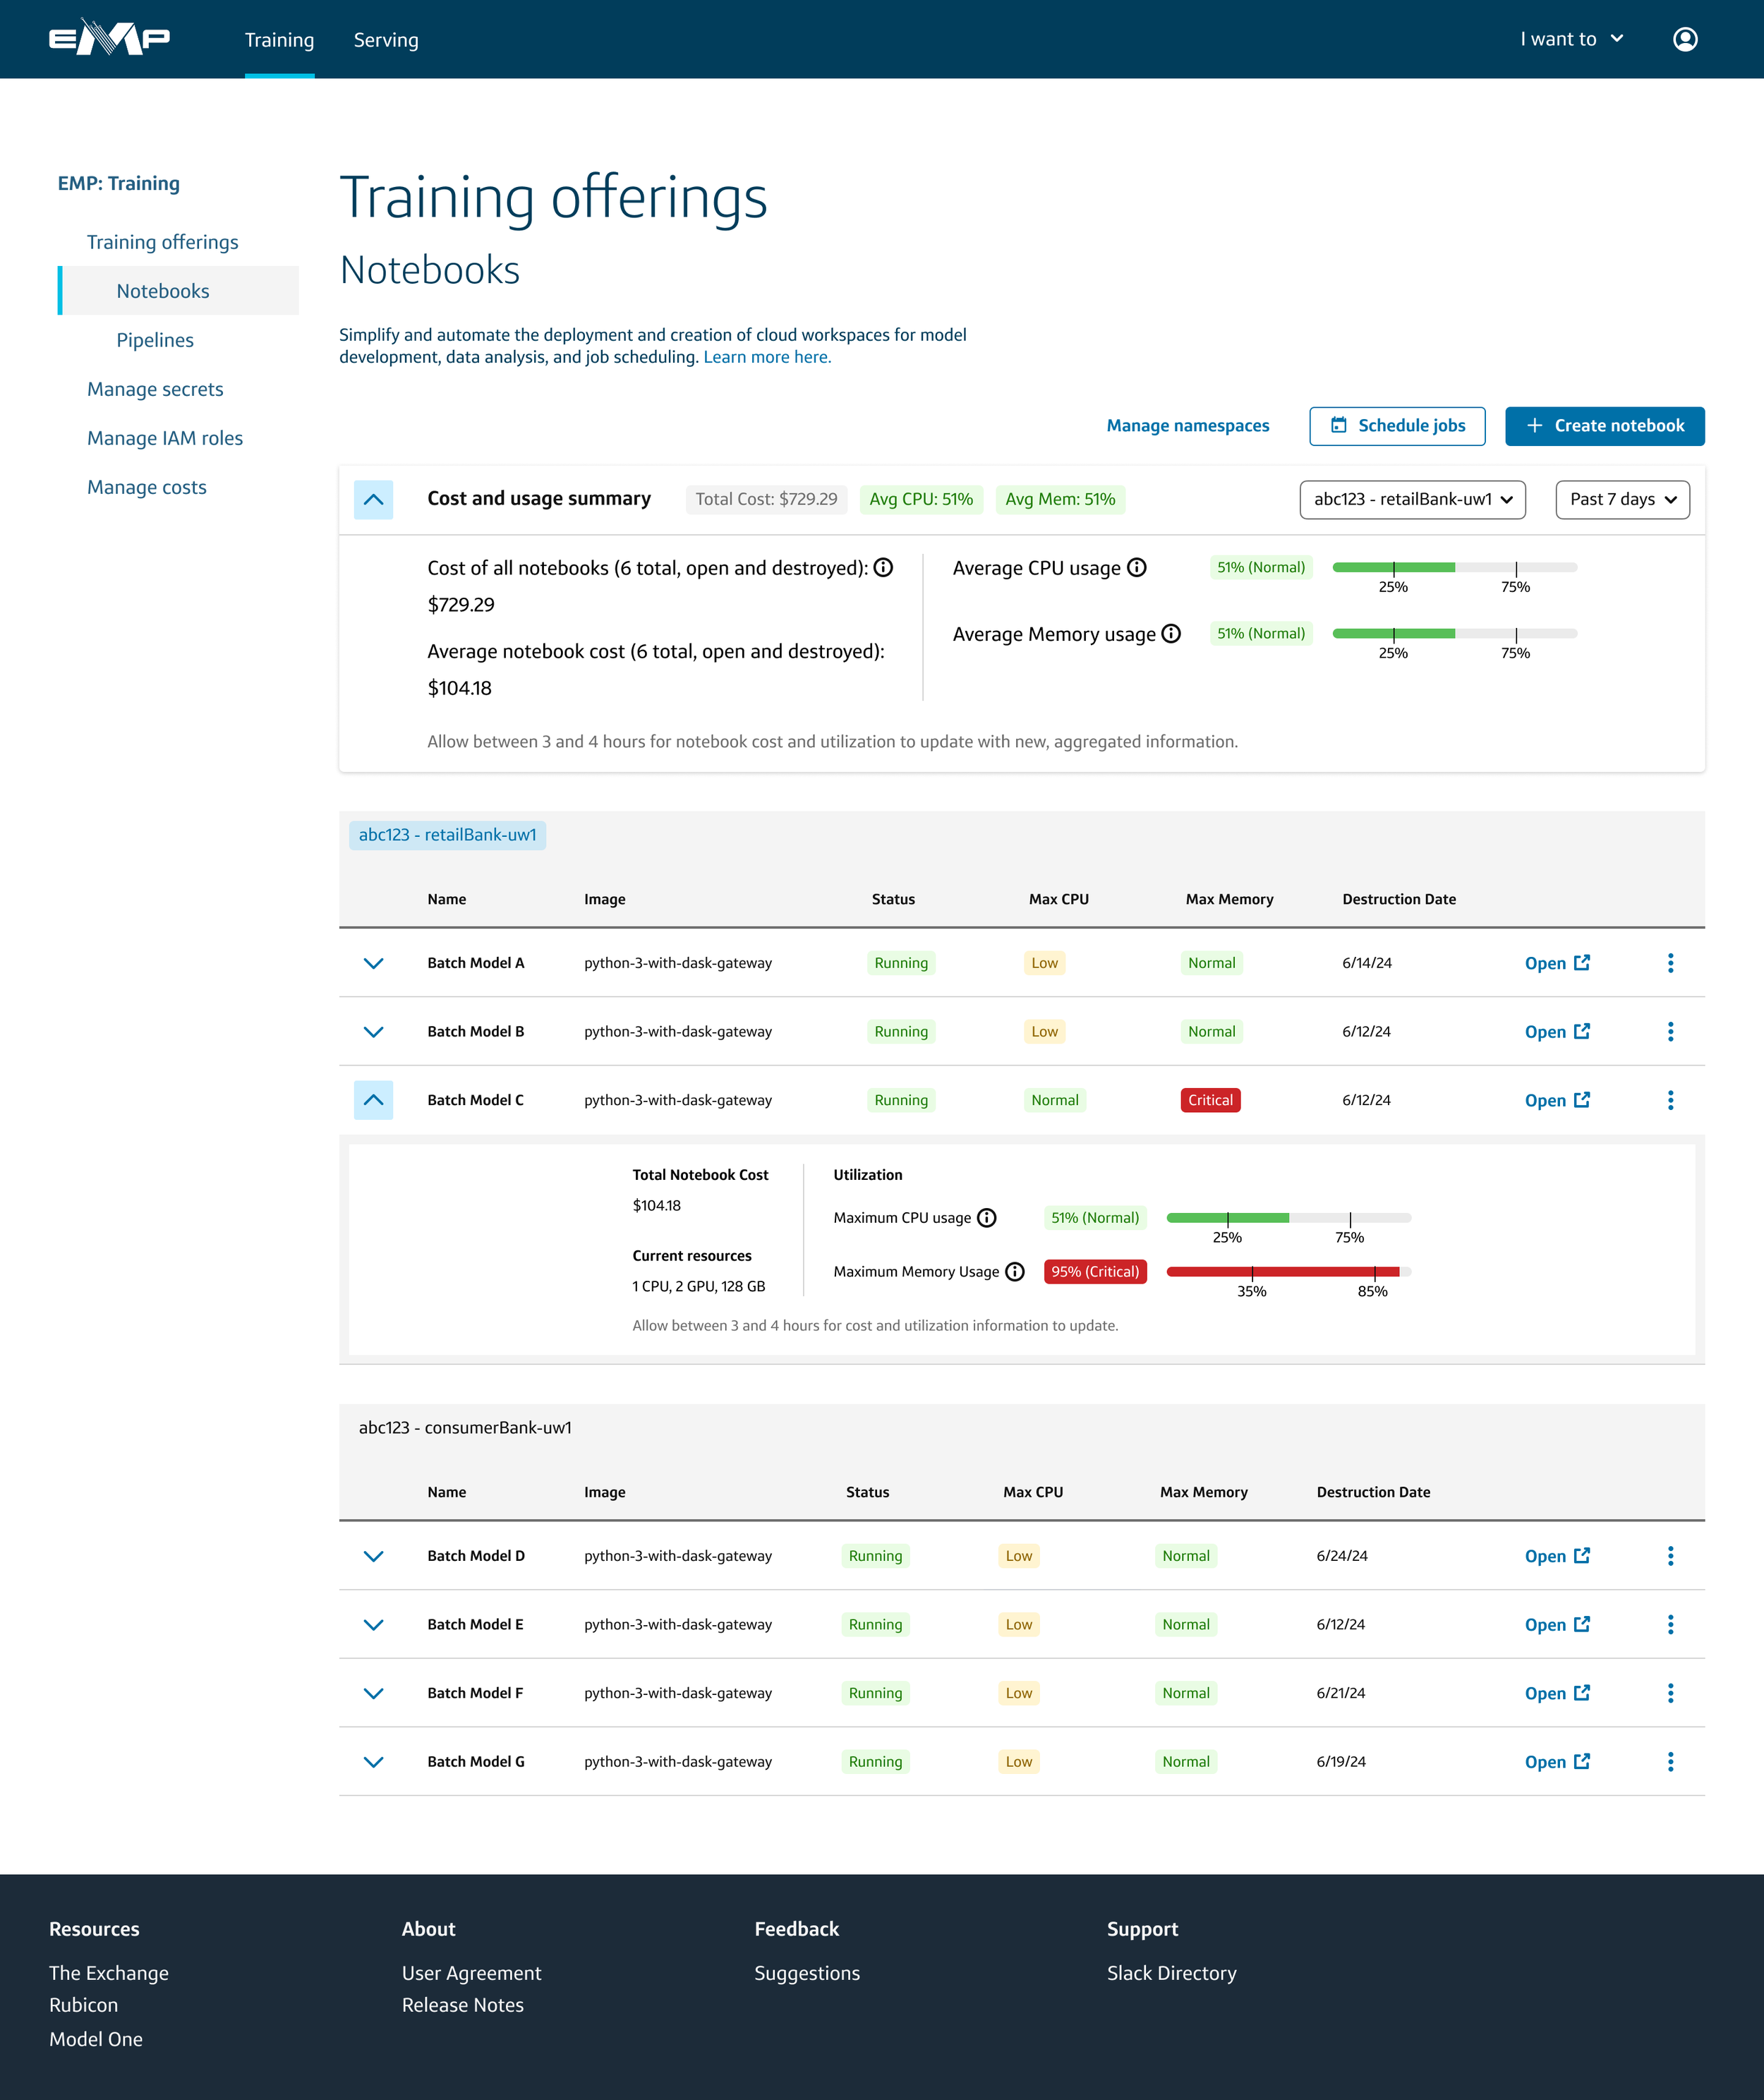Open the Past 7 days dropdown

(1622, 500)
